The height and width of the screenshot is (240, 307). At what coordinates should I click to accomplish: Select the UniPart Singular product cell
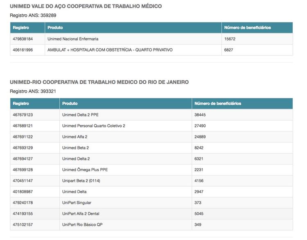coord(77,203)
